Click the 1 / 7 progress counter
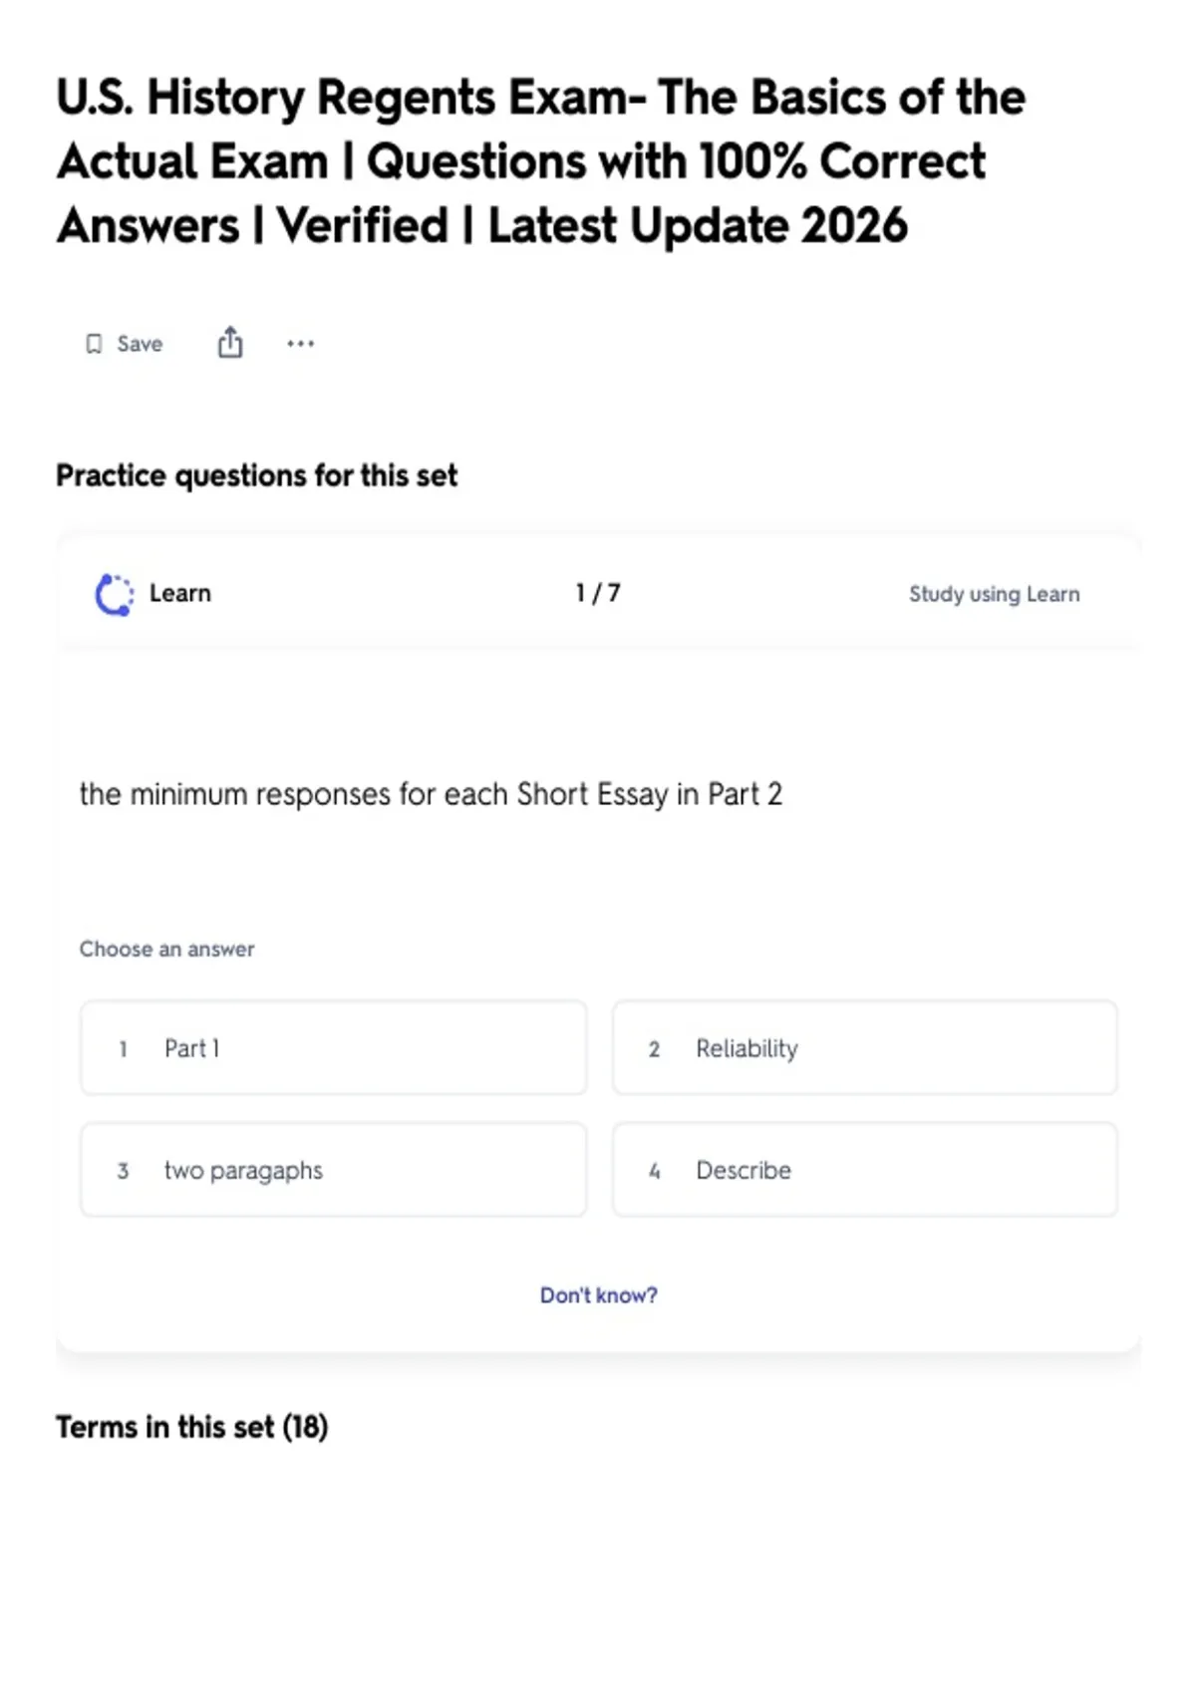 [x=598, y=593]
